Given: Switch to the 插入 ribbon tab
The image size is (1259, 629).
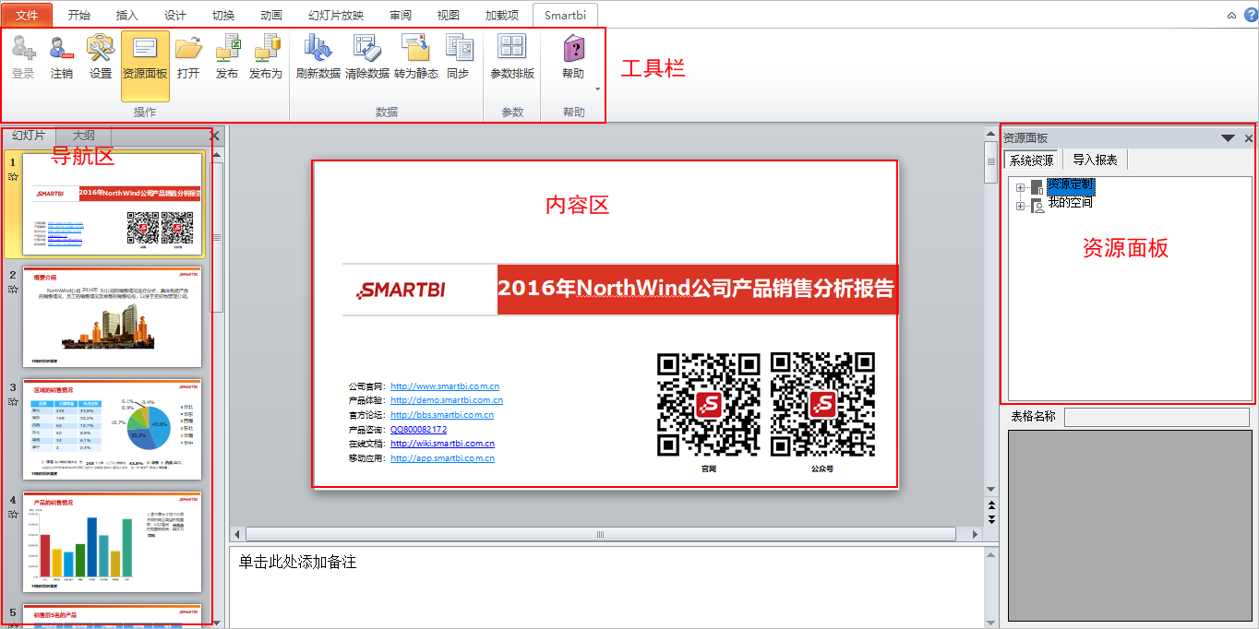Looking at the screenshot, I should tap(127, 16).
